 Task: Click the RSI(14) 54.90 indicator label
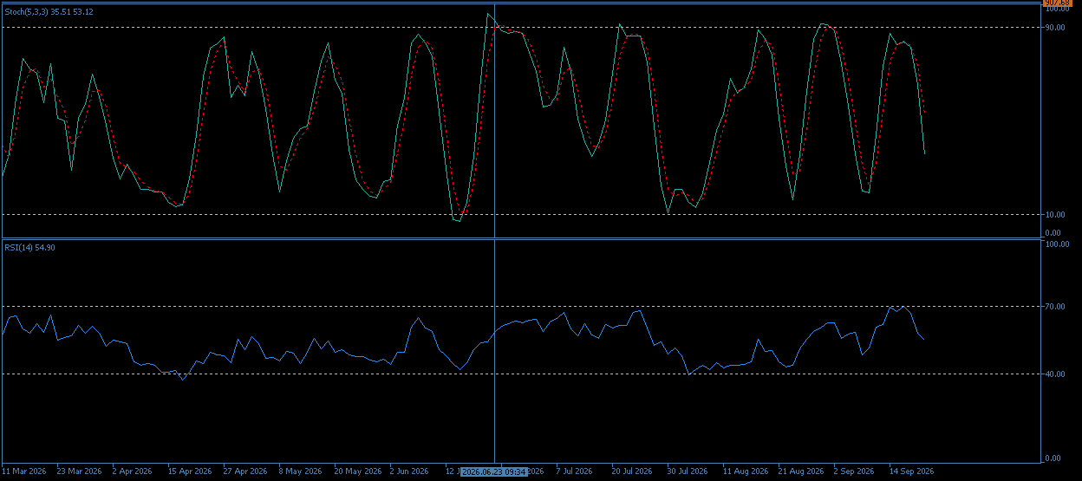click(x=29, y=248)
